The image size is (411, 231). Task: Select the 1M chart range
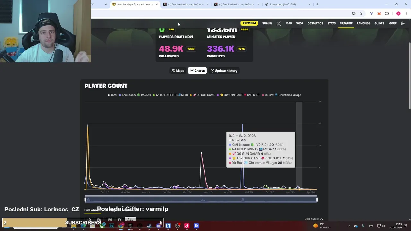pos(109,220)
